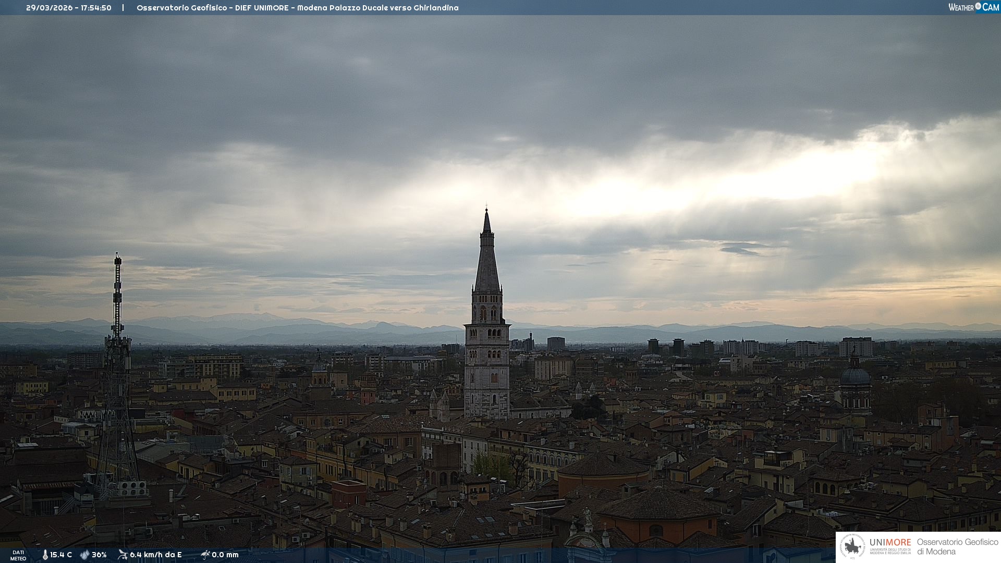The image size is (1001, 563).
Task: Click the rain umbrella precipitation icon
Action: click(x=205, y=555)
